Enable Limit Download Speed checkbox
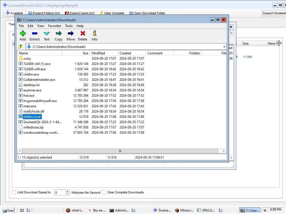This screenshot has height=214, width=286. tap(14, 192)
